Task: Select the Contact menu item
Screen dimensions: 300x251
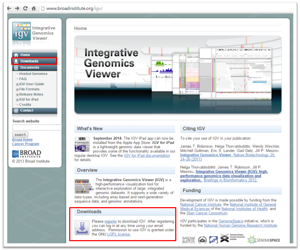Action: [27, 111]
